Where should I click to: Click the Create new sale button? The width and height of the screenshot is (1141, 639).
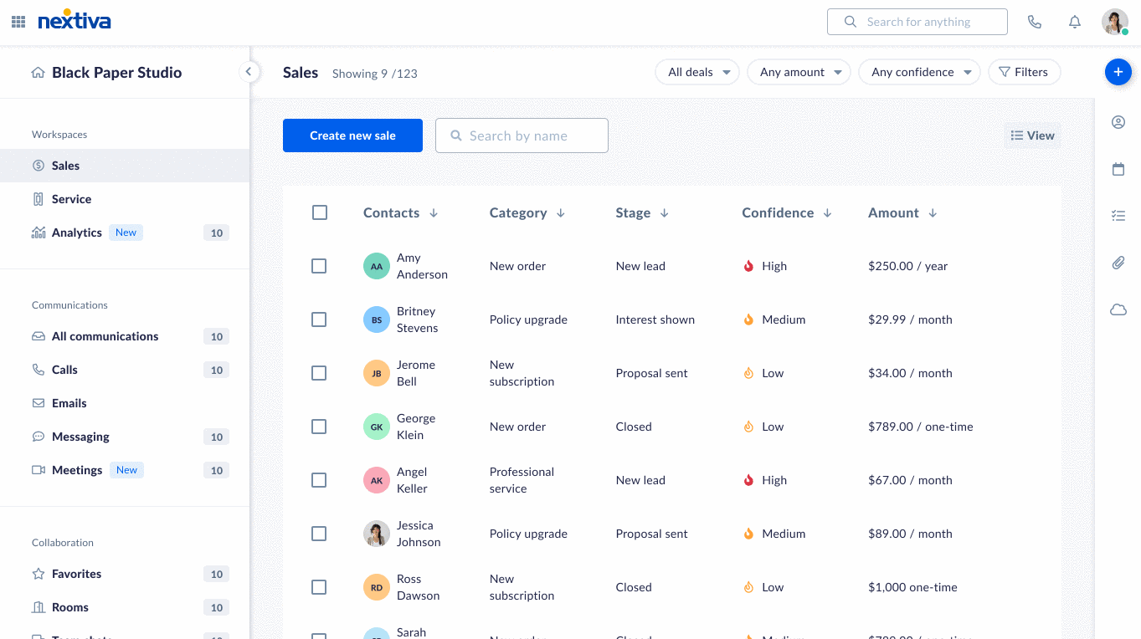(x=352, y=135)
